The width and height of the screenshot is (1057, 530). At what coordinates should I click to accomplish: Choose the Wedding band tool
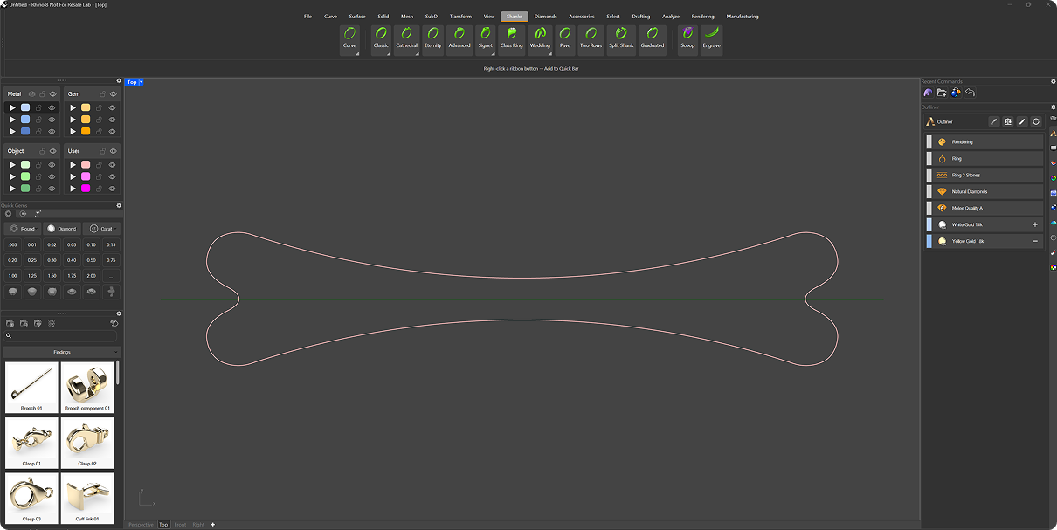click(x=540, y=40)
